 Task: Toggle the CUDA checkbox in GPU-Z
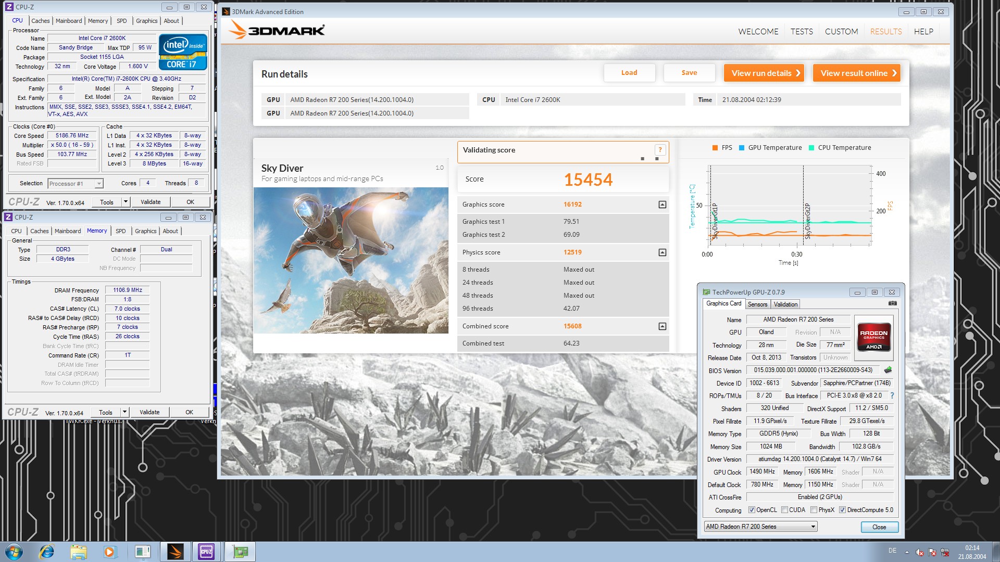tap(784, 510)
